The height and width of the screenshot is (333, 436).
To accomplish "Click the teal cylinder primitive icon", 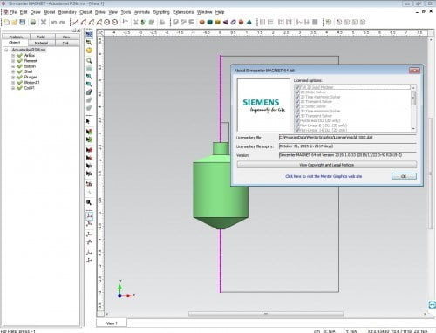I will point(209,22).
